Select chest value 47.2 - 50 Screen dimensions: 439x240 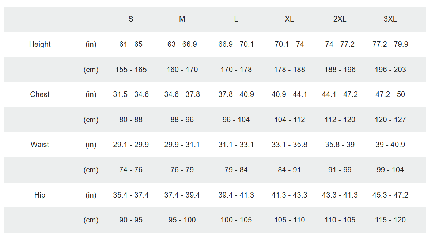pos(390,94)
